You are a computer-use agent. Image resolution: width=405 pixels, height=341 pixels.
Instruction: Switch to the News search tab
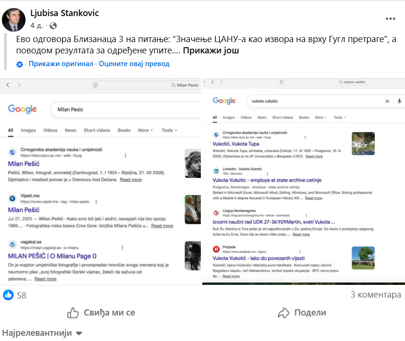coord(70,130)
